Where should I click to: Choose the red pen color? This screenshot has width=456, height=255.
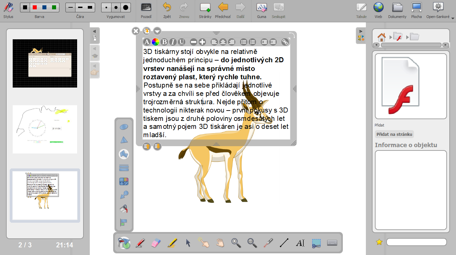(x=35, y=7)
